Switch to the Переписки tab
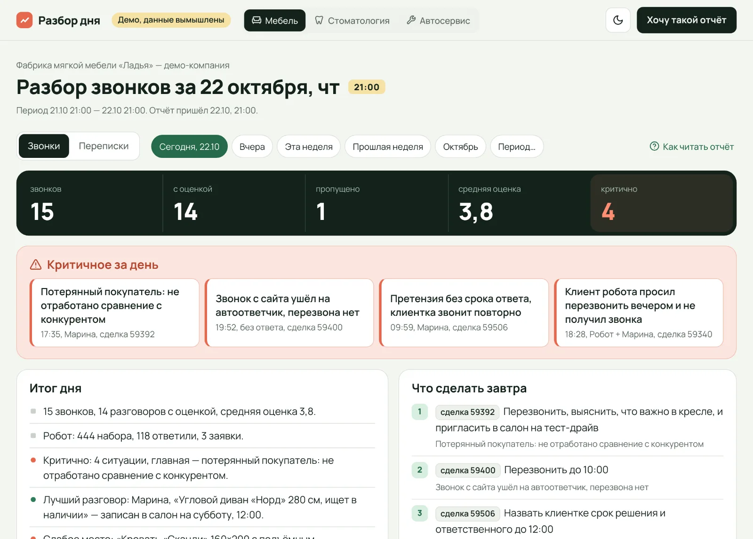The image size is (753, 539). point(104,146)
